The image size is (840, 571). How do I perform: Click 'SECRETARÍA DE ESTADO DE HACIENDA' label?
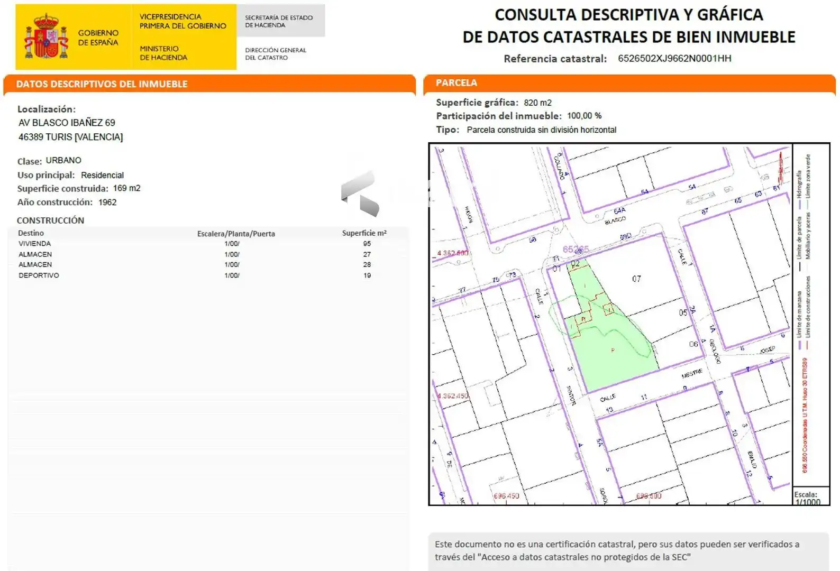(x=279, y=21)
